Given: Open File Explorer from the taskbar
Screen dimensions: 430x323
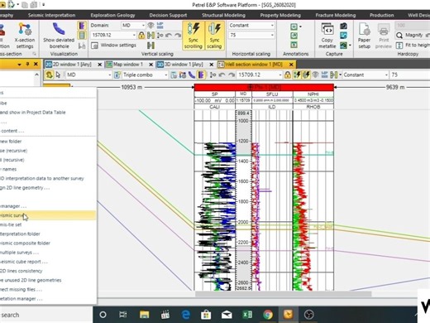Looking at the screenshot, I should click(144, 315).
